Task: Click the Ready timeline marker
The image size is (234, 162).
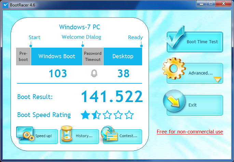Action: click(x=141, y=46)
